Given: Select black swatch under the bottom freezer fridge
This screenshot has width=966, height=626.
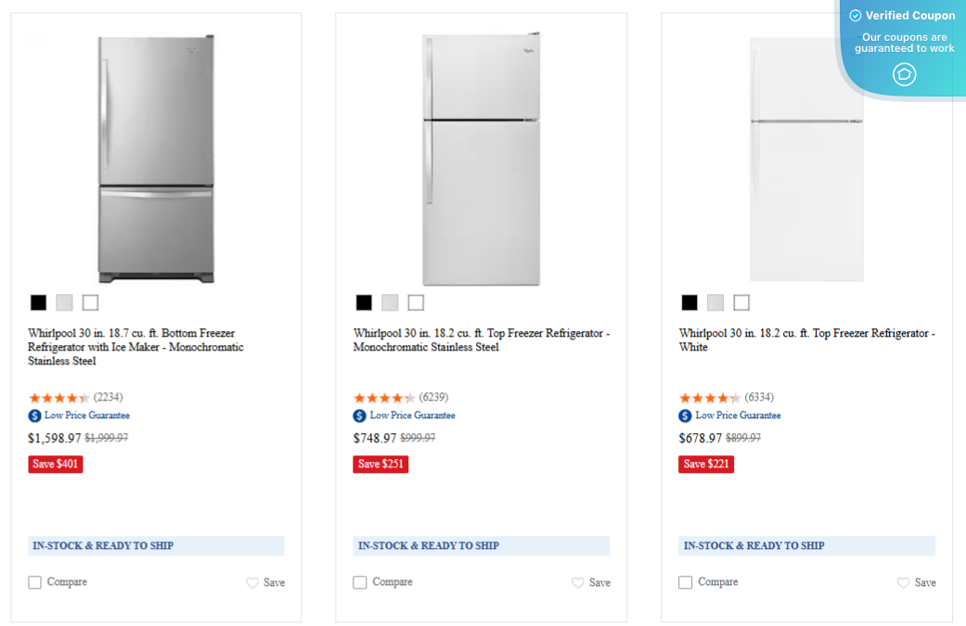Looking at the screenshot, I should pyautogui.click(x=38, y=301).
